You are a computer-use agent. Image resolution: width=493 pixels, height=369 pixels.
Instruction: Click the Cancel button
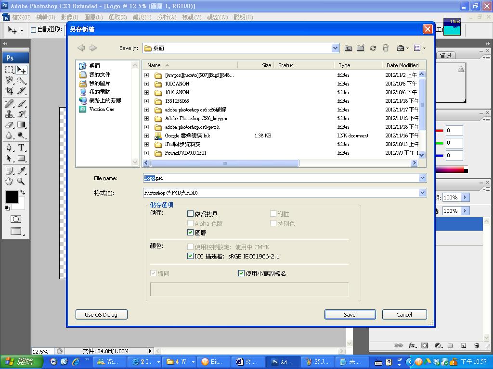pos(404,314)
